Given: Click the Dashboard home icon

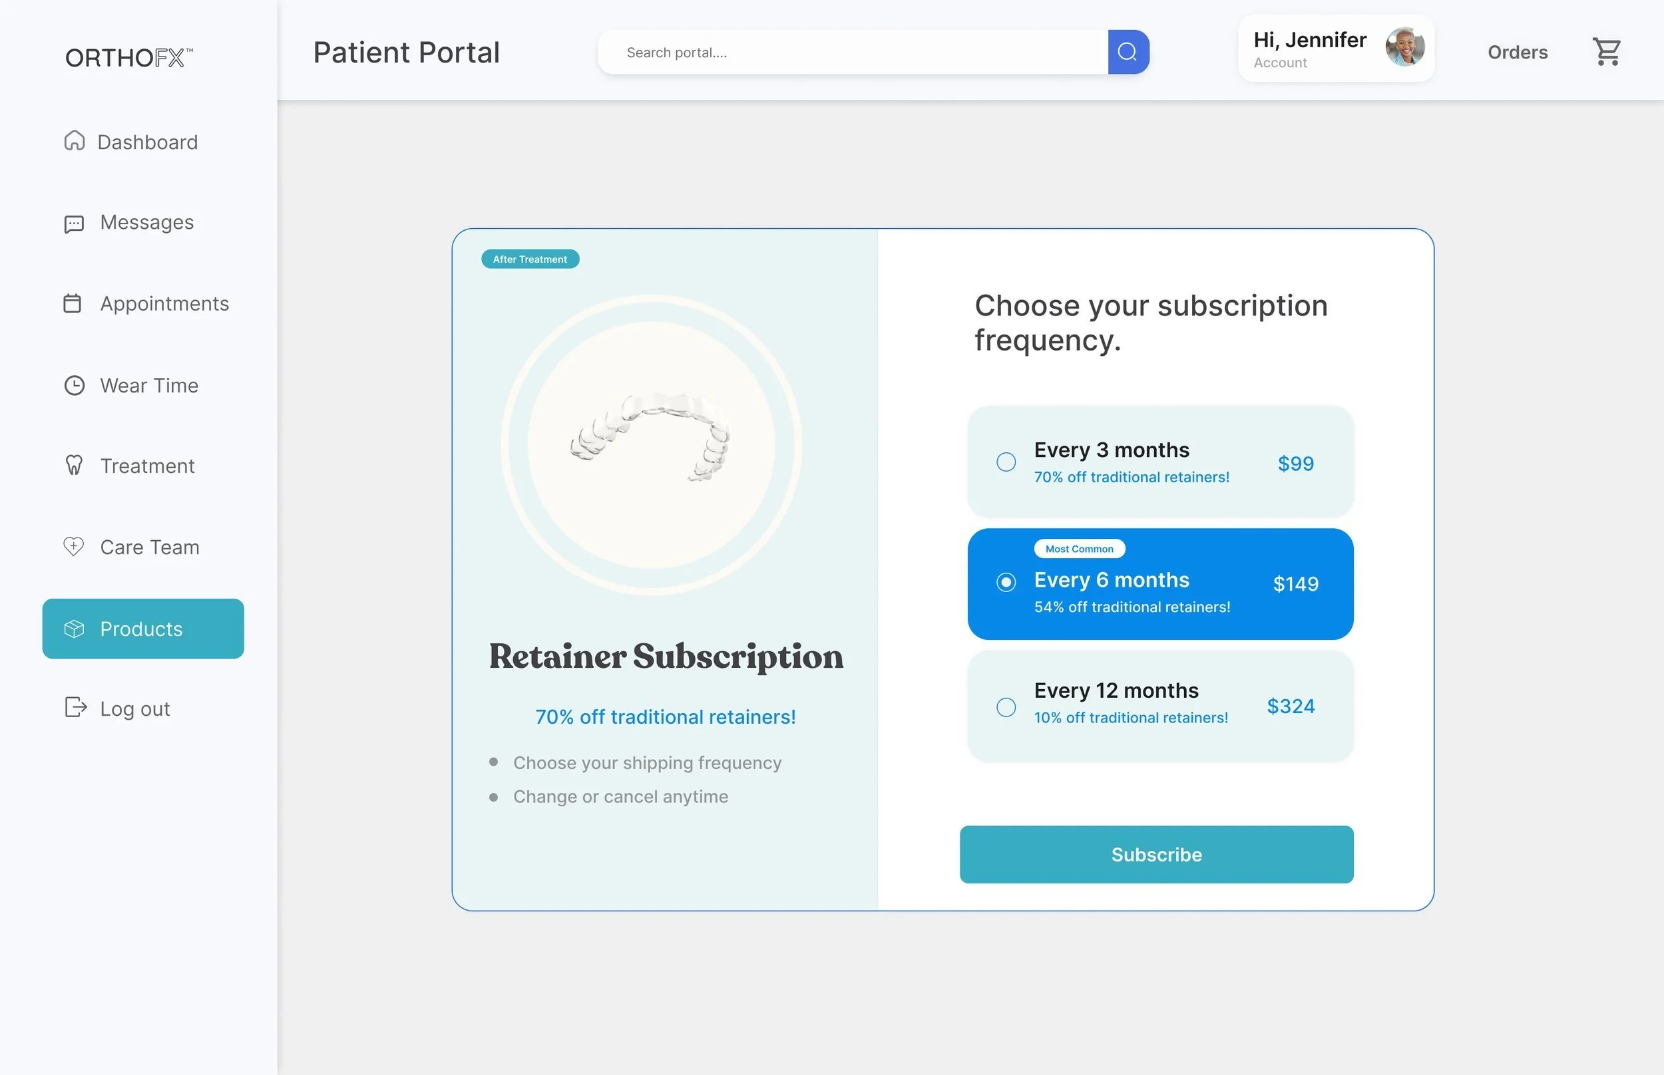Looking at the screenshot, I should 74,141.
